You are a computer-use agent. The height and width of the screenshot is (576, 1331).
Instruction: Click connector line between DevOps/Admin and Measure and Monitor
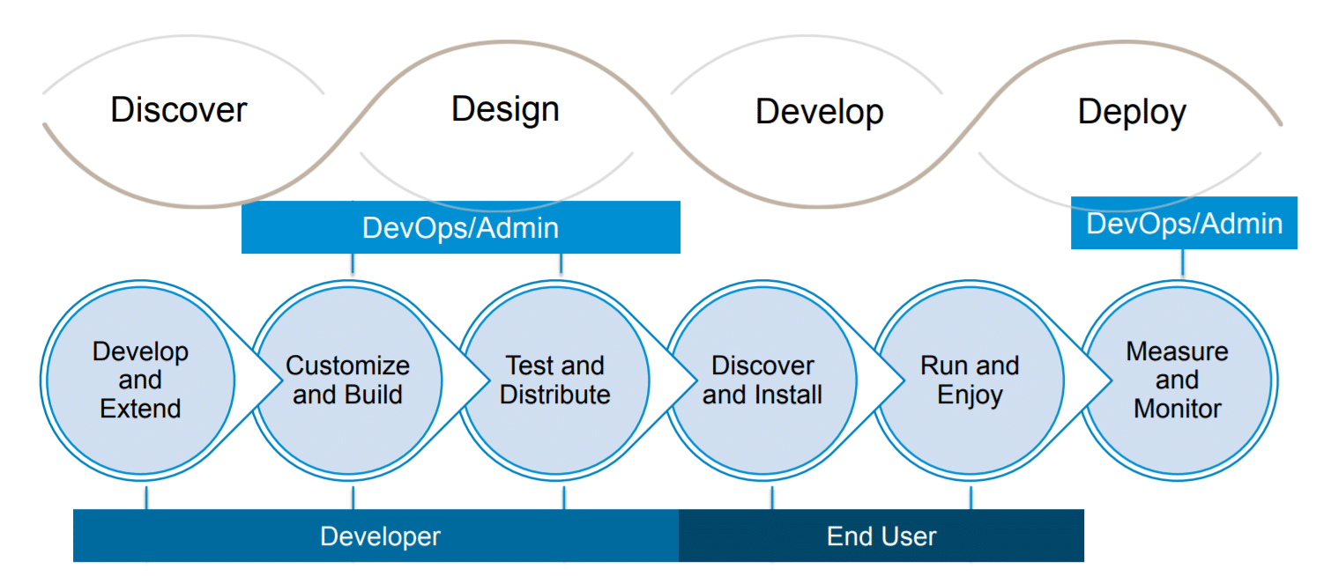[1183, 262]
